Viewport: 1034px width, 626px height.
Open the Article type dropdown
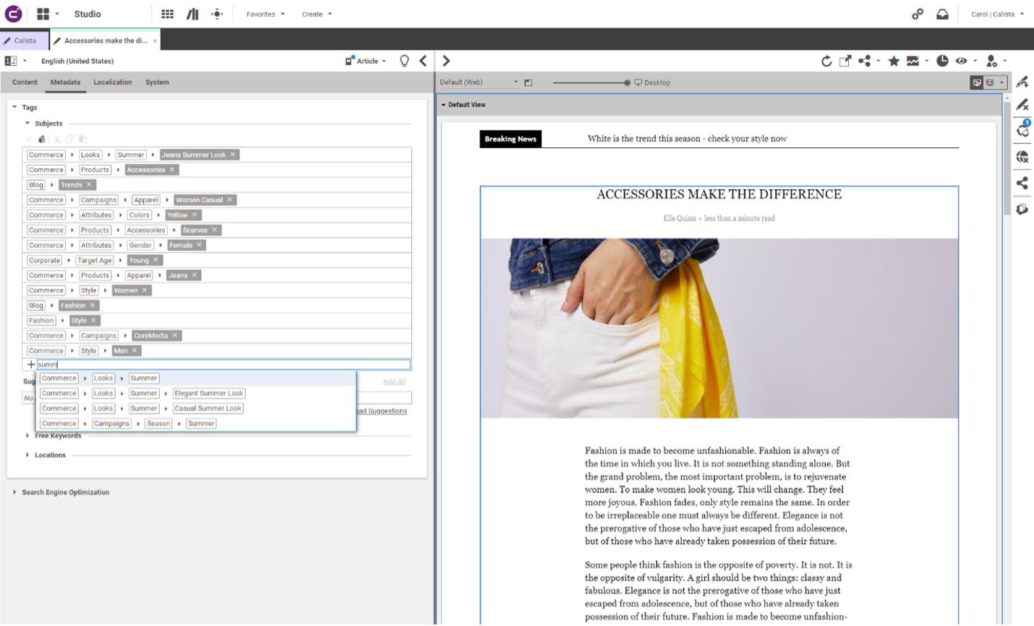pos(366,61)
